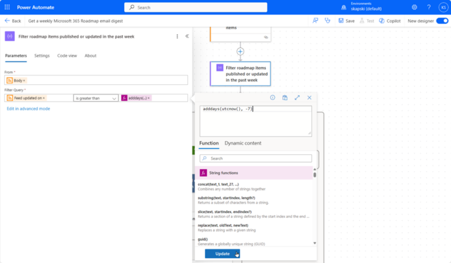
Task: Click the clipboard paste icon
Action: pos(285,97)
